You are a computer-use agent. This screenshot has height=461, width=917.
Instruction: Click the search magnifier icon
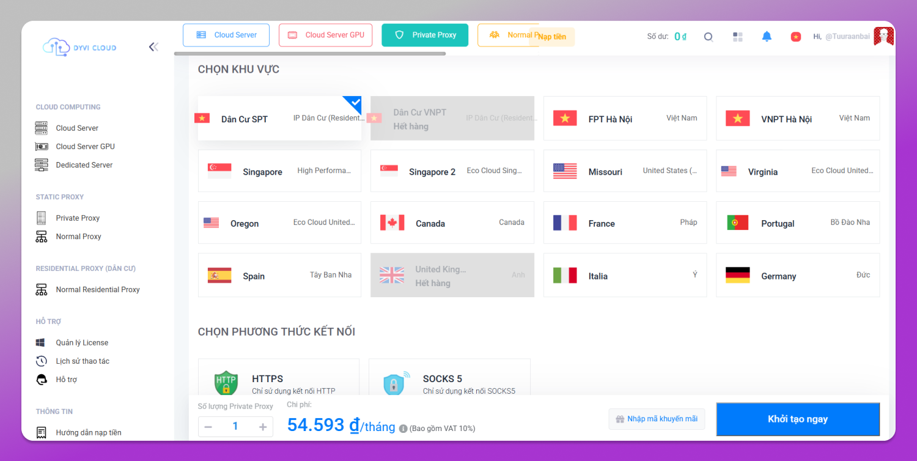[x=709, y=37]
